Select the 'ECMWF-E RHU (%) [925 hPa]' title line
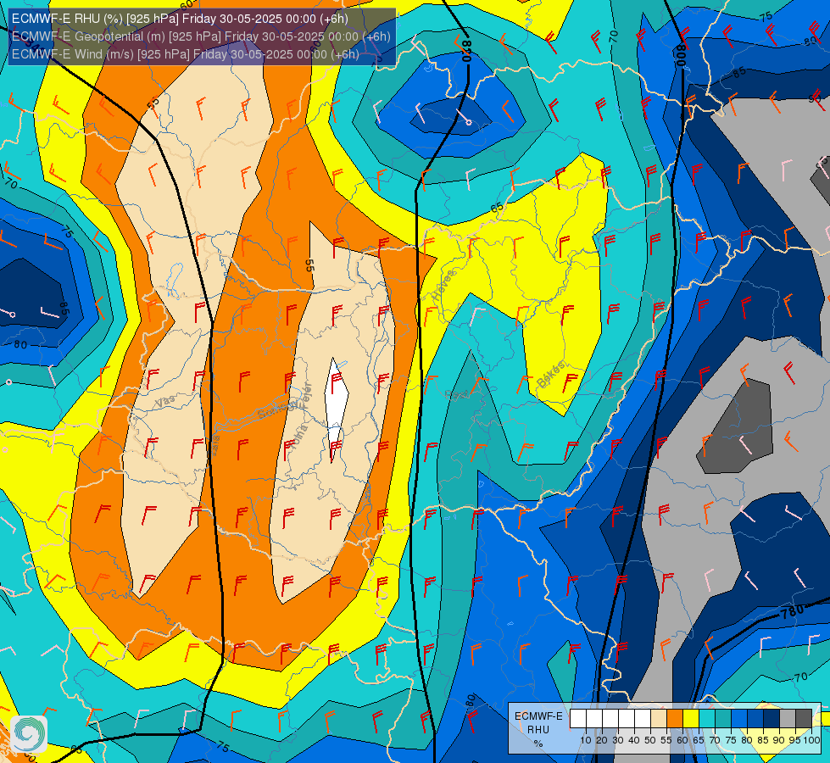Viewport: 830px width, 763px height. point(180,19)
